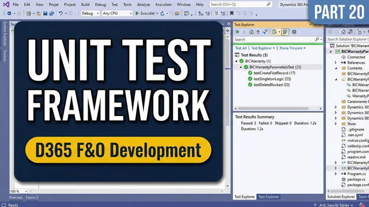
Task: Open the 100 % zoom combo box
Action: (x=18, y=191)
